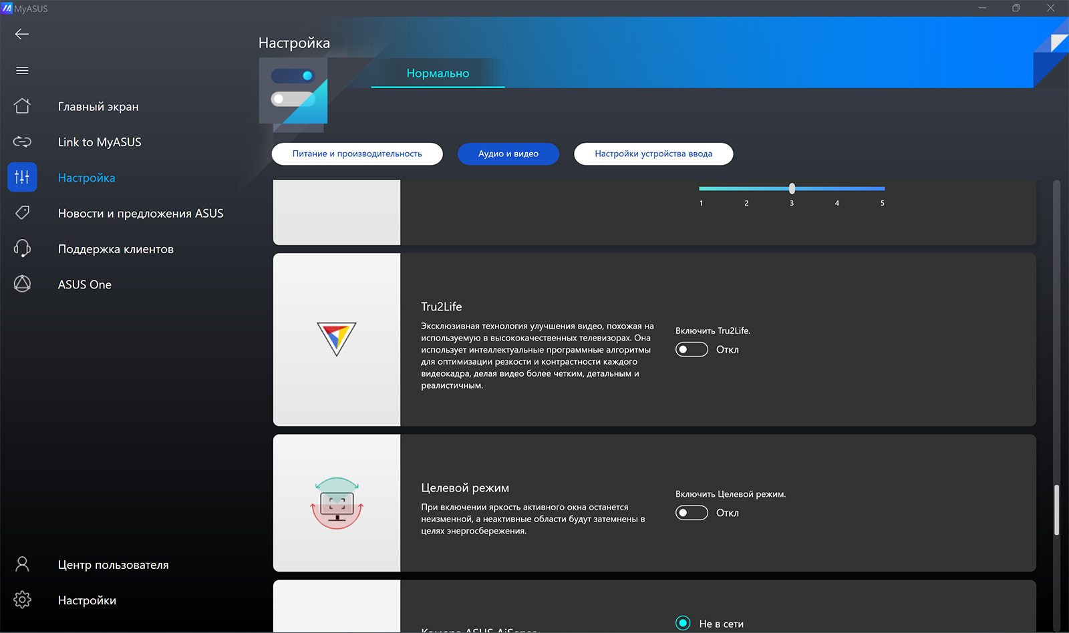This screenshot has height=633, width=1069.
Task: Open Центр пользователя
Action: 113,565
